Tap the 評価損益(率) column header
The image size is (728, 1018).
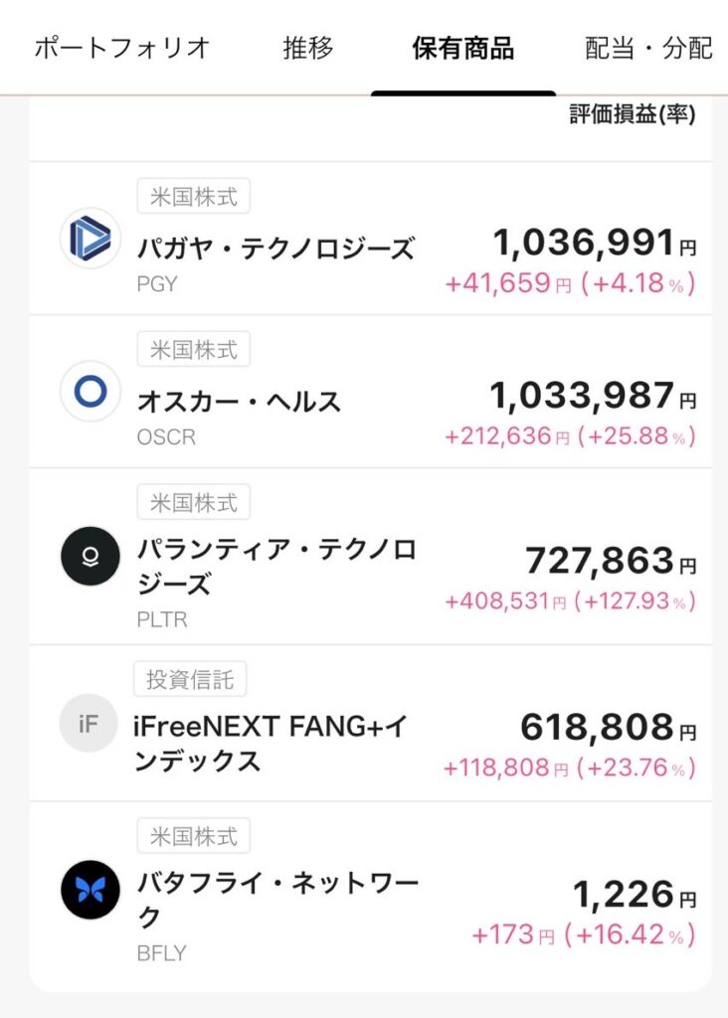632,114
